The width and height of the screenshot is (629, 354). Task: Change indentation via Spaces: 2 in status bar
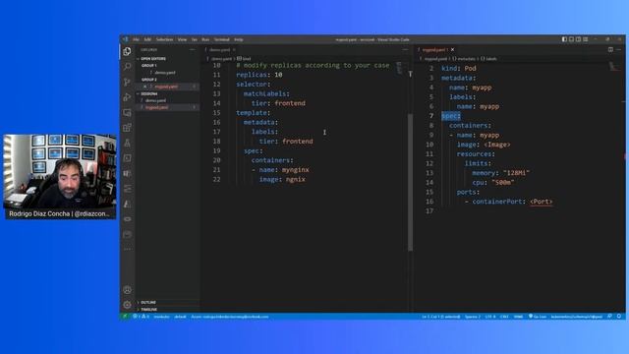[473, 317]
